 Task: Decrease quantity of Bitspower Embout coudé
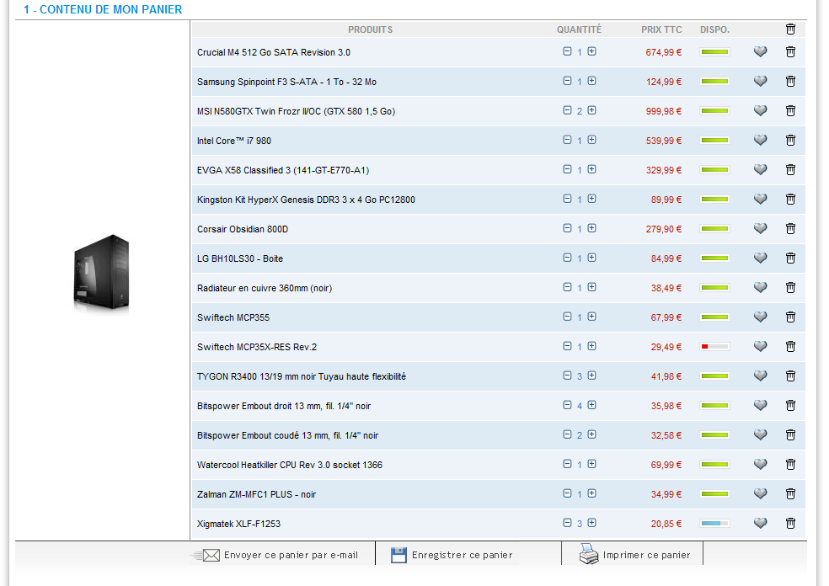pyautogui.click(x=567, y=434)
